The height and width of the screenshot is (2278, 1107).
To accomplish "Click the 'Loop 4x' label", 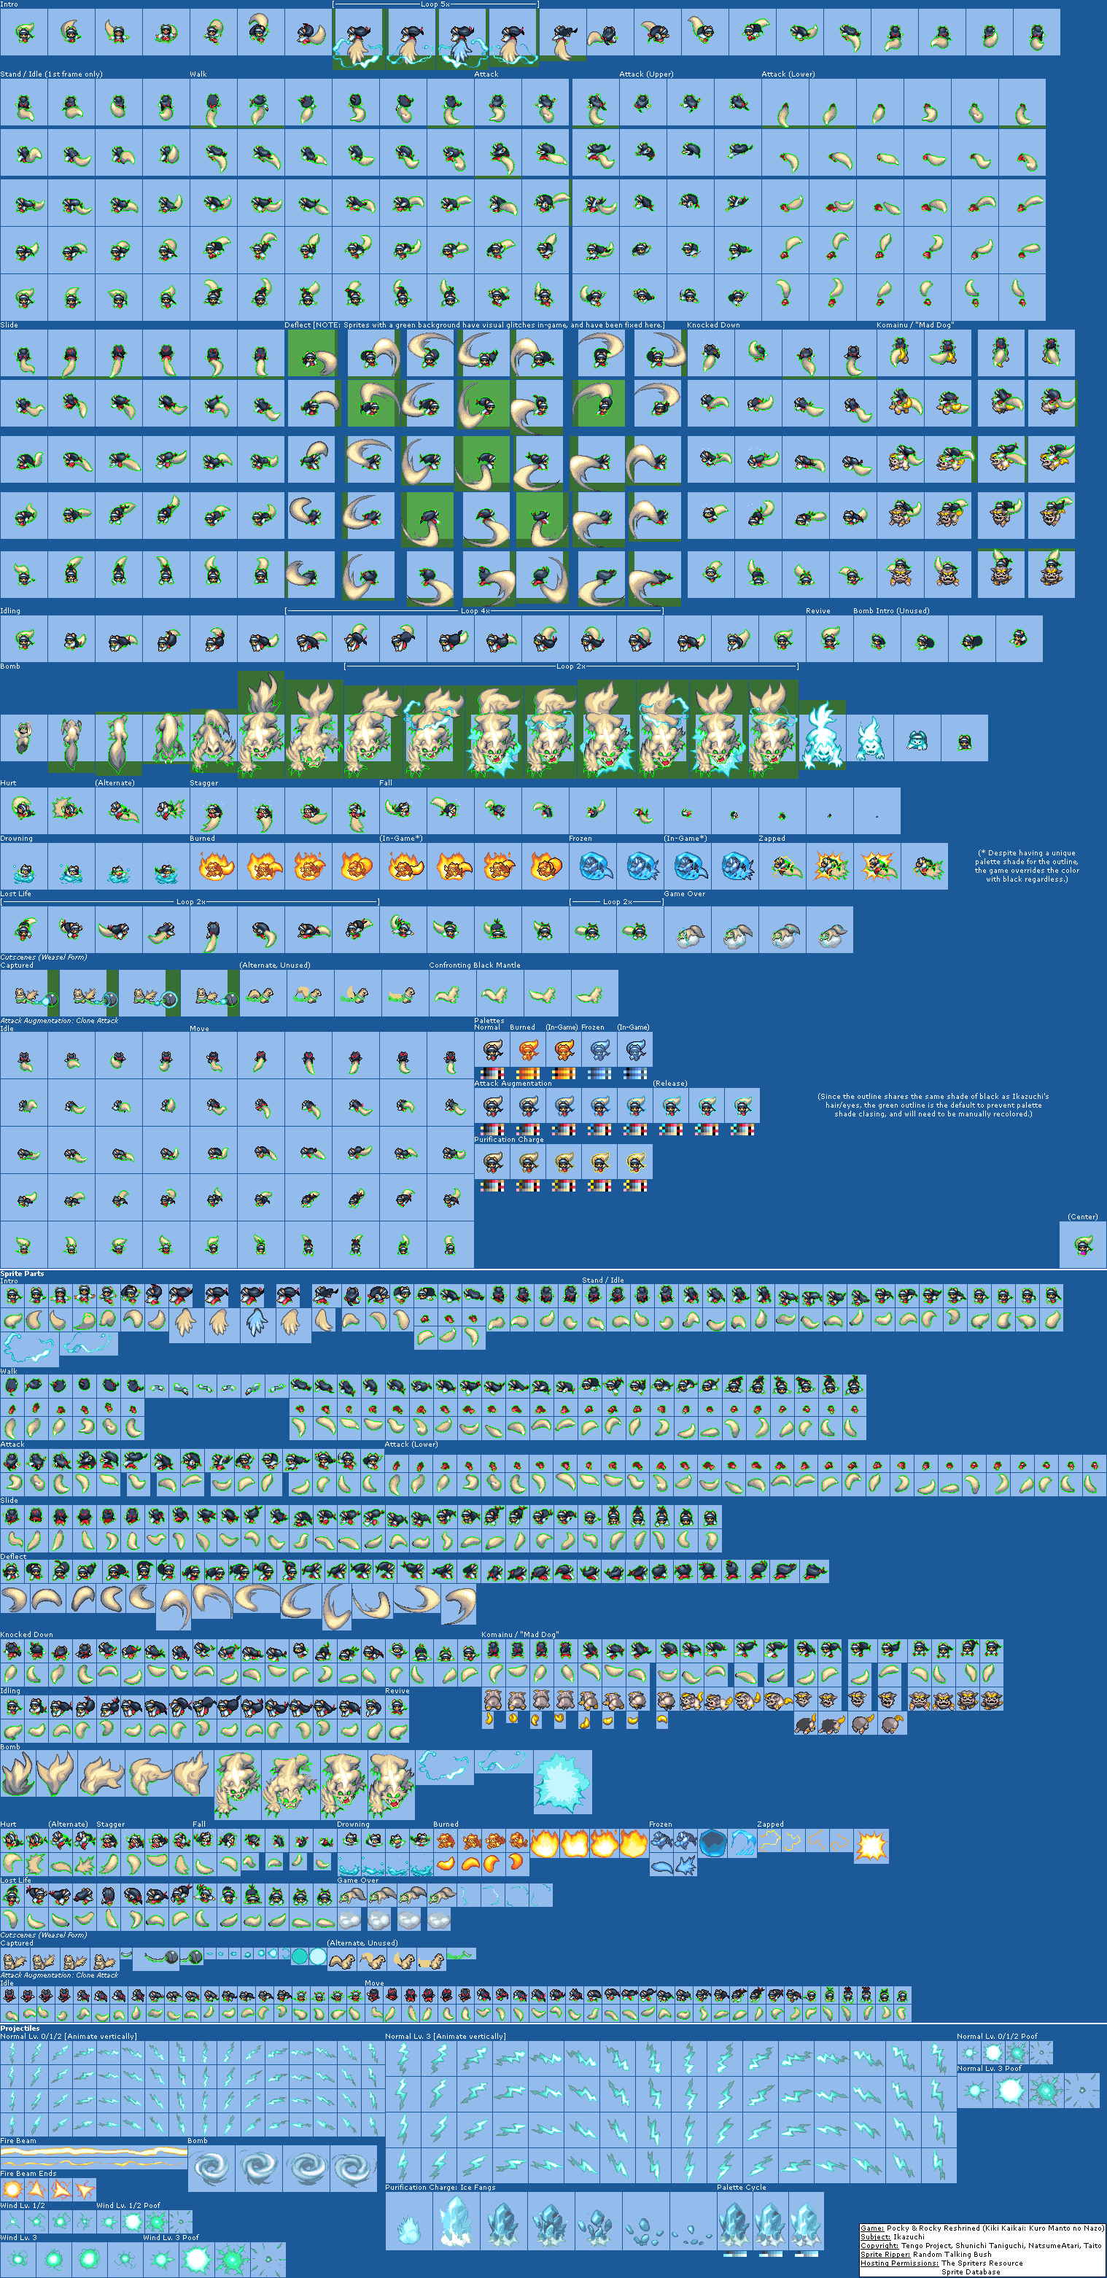I will click(x=475, y=611).
